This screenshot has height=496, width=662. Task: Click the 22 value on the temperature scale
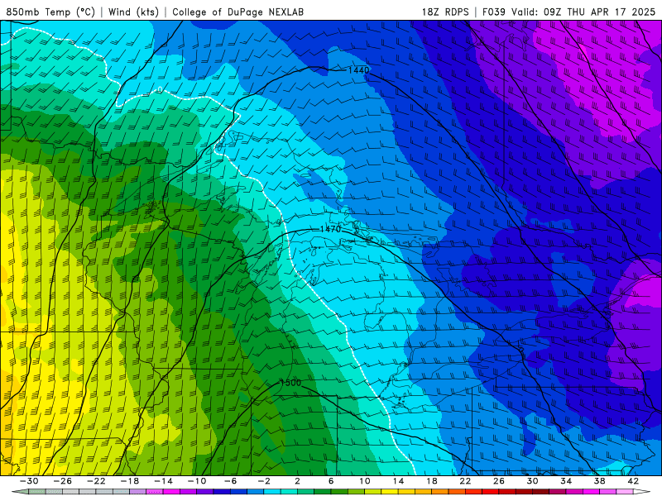tap(465, 481)
